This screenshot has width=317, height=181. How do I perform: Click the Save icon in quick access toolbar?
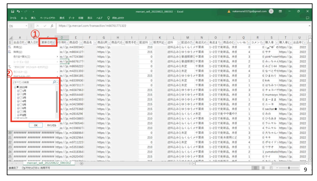pos(13,11)
